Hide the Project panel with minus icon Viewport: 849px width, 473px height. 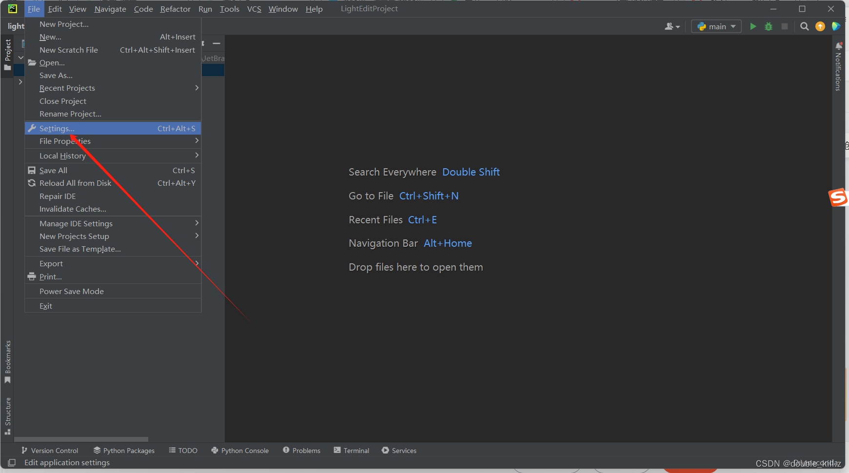pyautogui.click(x=217, y=43)
